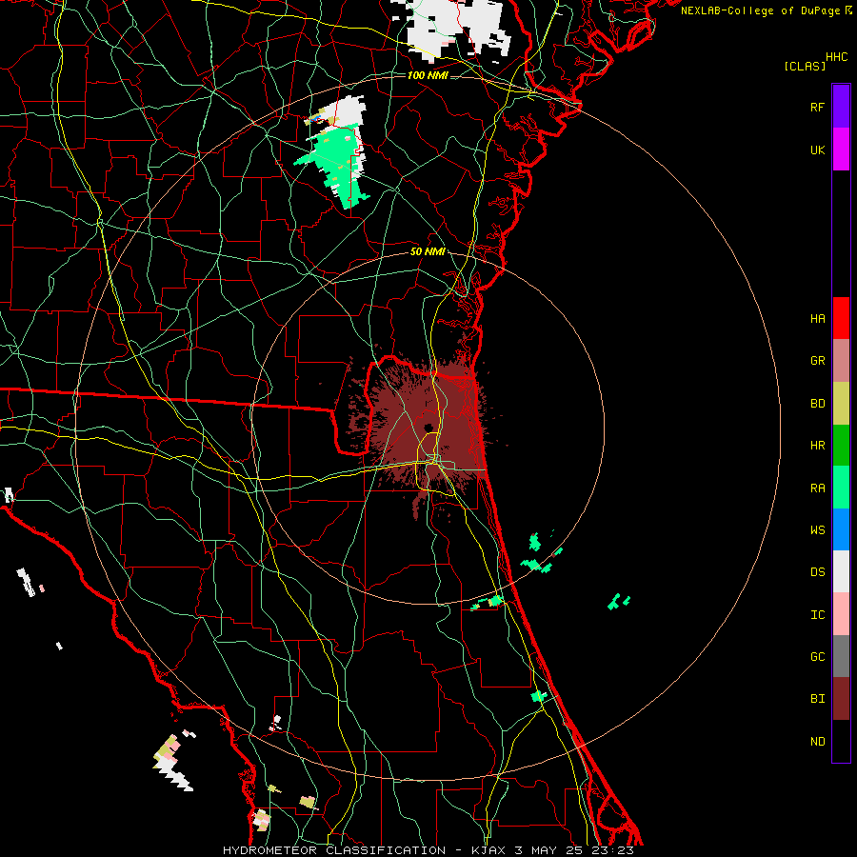Click the RA legend label
This screenshot has height=857, width=857.
point(817,488)
